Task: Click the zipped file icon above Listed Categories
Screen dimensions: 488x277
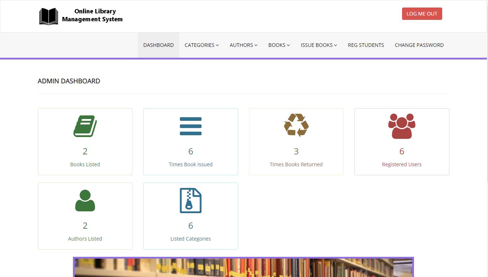Action: click(x=191, y=201)
